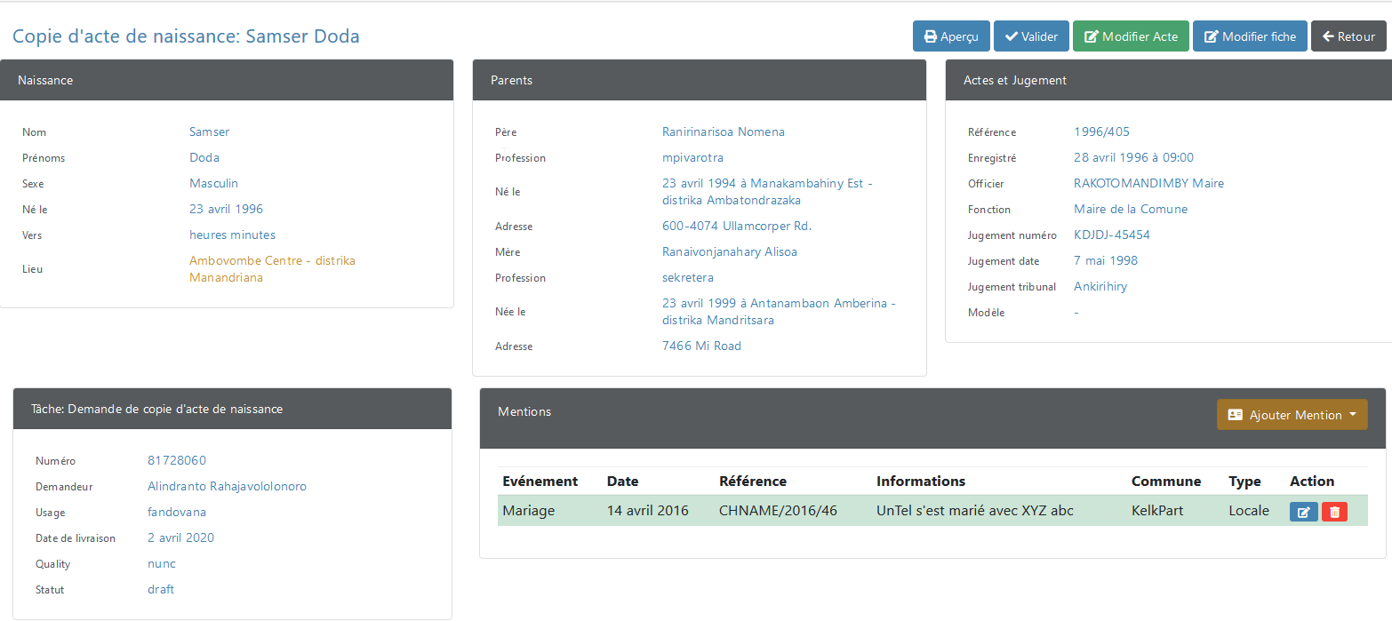1392x621 pixels.
Task: Click the edit icon on Modifier fiche
Action: tap(1212, 36)
